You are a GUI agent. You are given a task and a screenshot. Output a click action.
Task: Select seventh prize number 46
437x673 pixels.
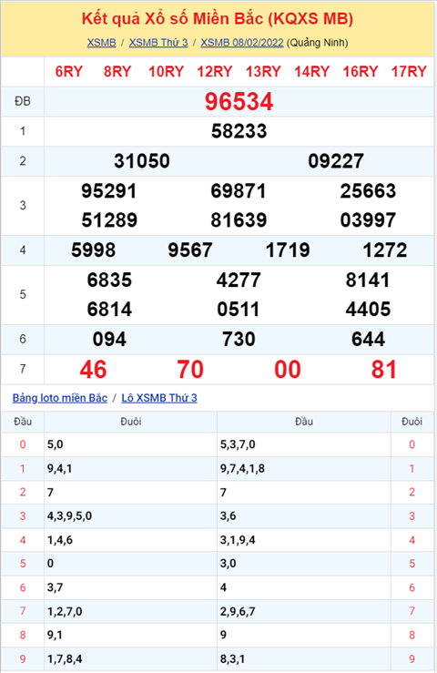pyautogui.click(x=93, y=370)
